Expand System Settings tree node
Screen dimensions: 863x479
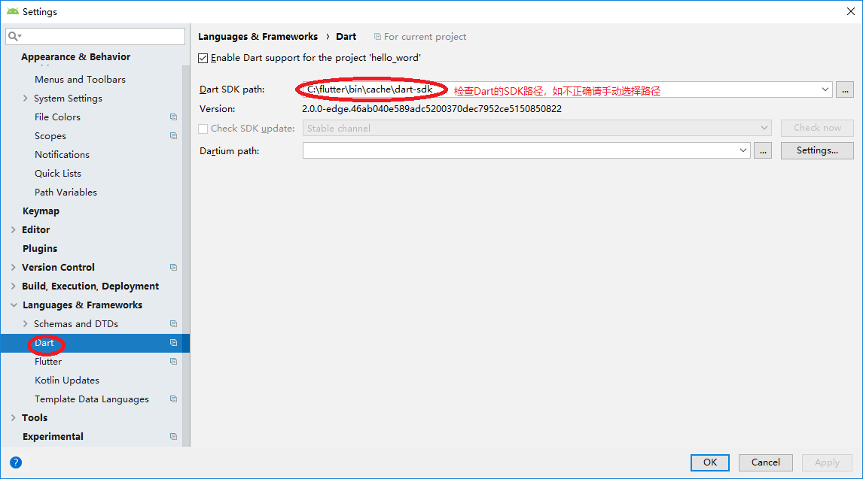point(26,99)
